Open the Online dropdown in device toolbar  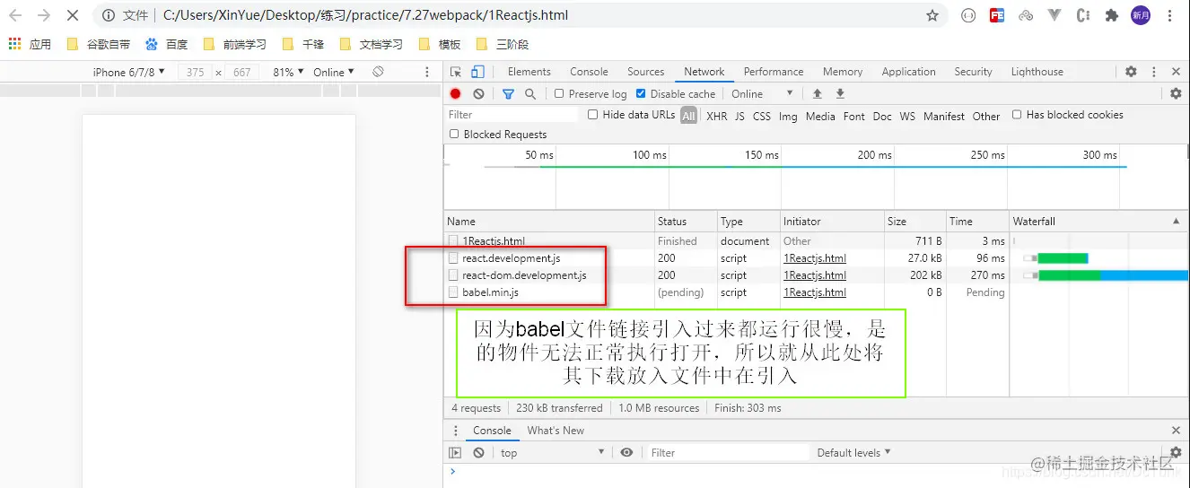click(x=334, y=72)
